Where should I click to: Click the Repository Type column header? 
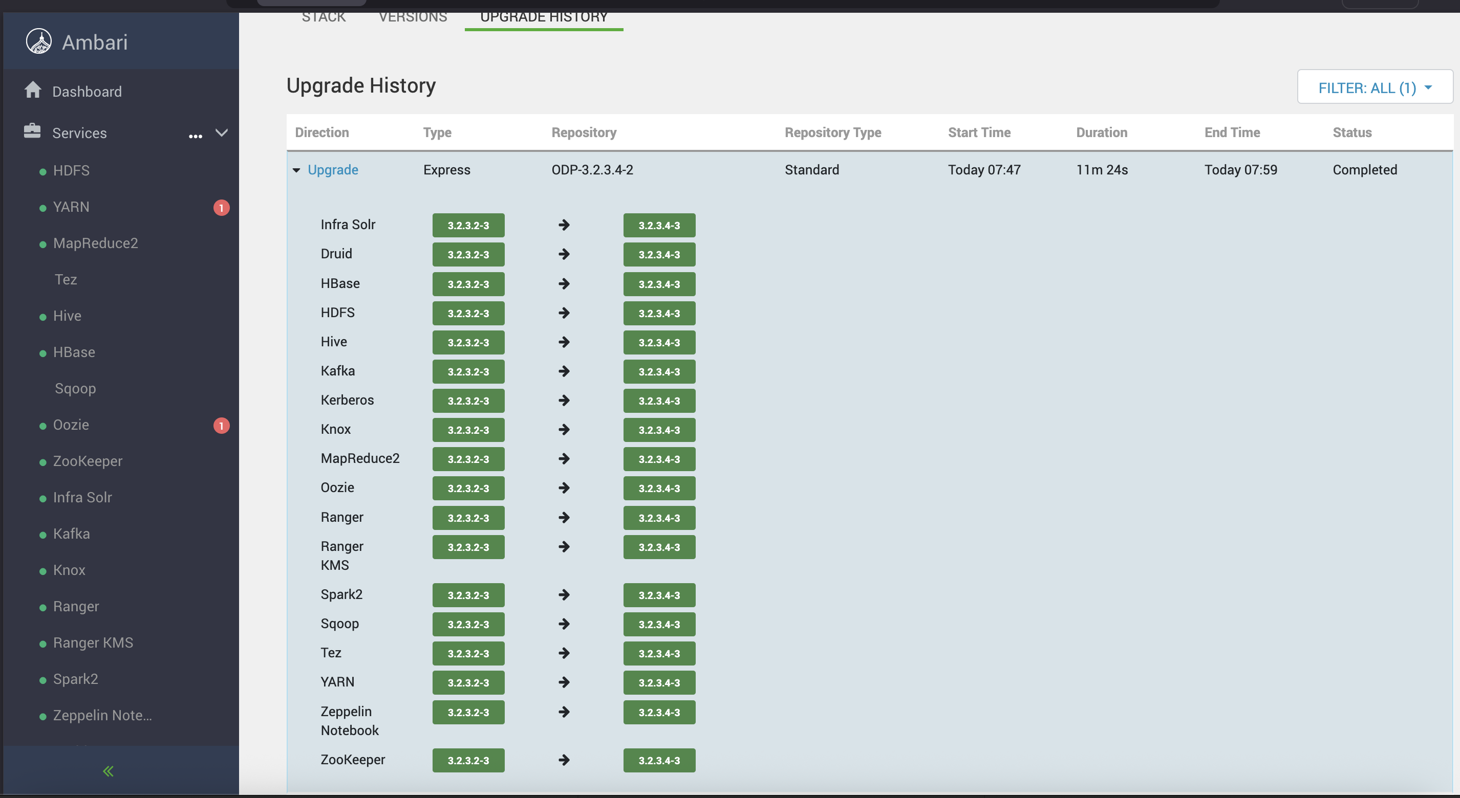[x=832, y=132]
